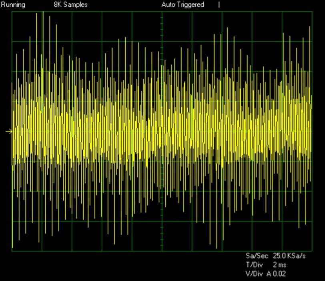This screenshot has width=325, height=281.
Task: Click the tallest waveform spike near top-left
Action: (x=42, y=16)
